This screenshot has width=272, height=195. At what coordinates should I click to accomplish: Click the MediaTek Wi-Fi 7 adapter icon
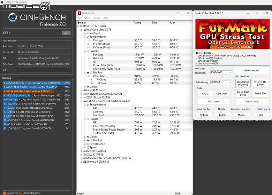pyautogui.click(x=85, y=158)
